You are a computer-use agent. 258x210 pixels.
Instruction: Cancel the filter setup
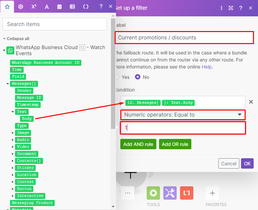tap(229, 164)
